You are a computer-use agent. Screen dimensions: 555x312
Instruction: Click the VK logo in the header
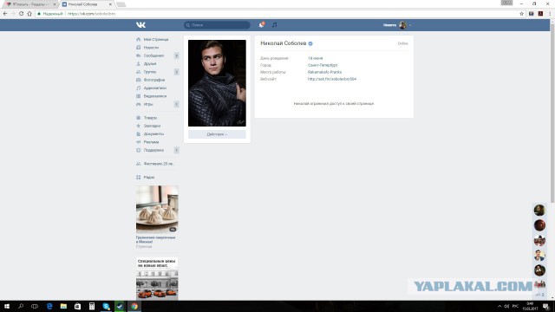(140, 25)
